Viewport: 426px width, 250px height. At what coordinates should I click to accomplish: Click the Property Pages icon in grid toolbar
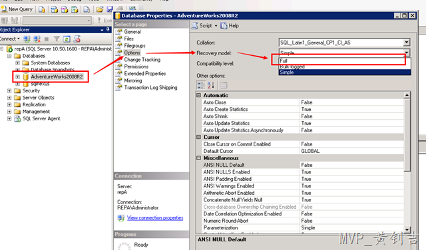point(224,85)
